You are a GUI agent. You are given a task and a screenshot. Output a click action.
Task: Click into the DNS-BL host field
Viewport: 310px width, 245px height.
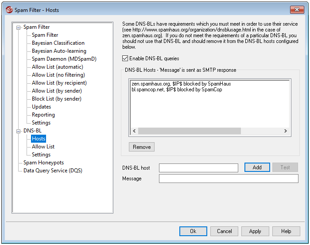[x=200, y=167]
